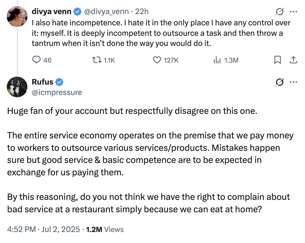Click the 22h timestamp on divya's tweet
This screenshot has height=243, width=305.
(142, 12)
